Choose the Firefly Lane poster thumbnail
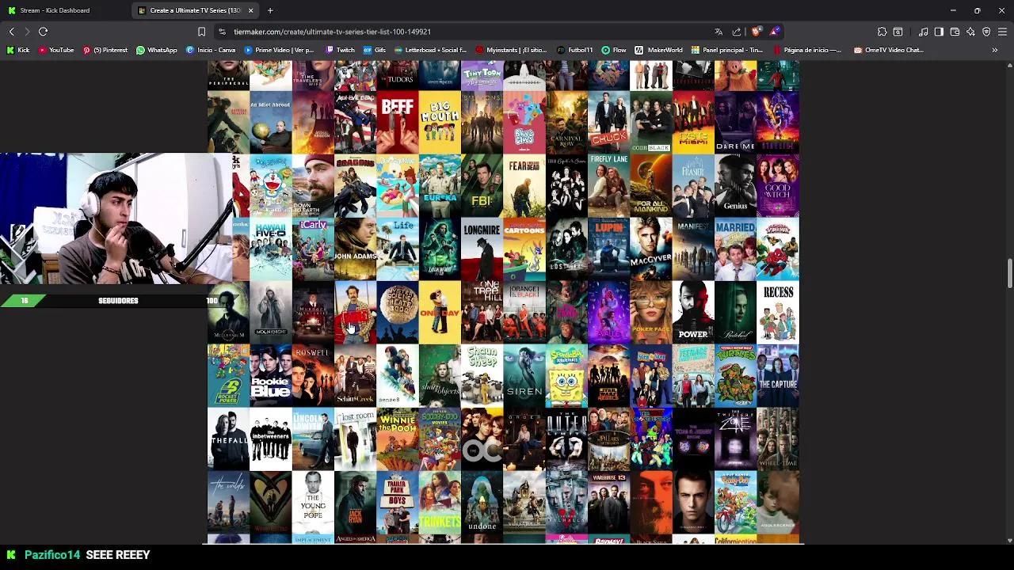The width and height of the screenshot is (1014, 570). (x=608, y=186)
